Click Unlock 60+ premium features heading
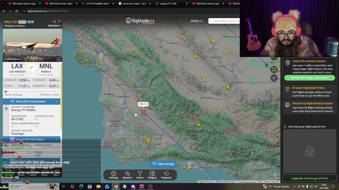 pos(309,61)
